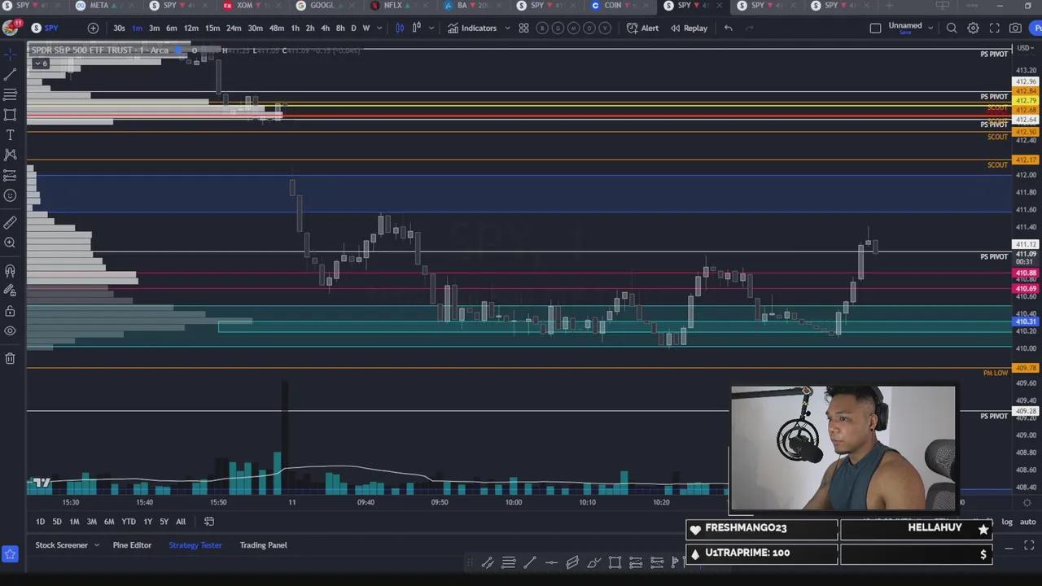Image resolution: width=1042 pixels, height=586 pixels.
Task: Open the Trading Panel tab
Action: pos(263,545)
